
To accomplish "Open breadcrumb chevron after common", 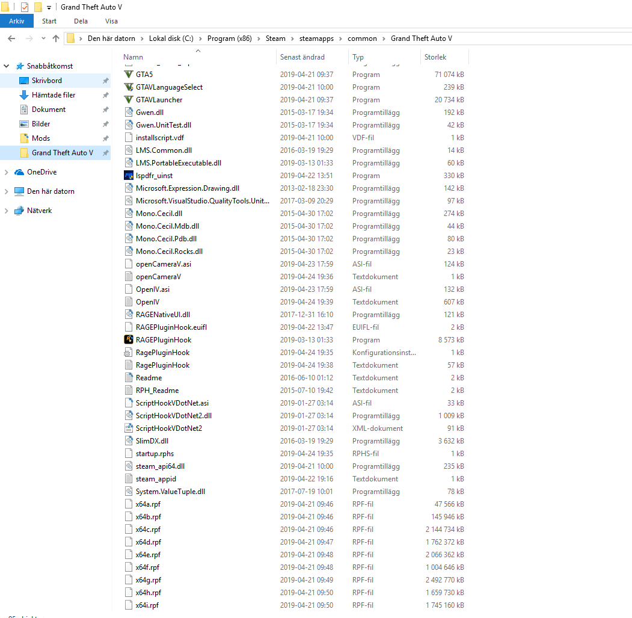I will (x=384, y=39).
